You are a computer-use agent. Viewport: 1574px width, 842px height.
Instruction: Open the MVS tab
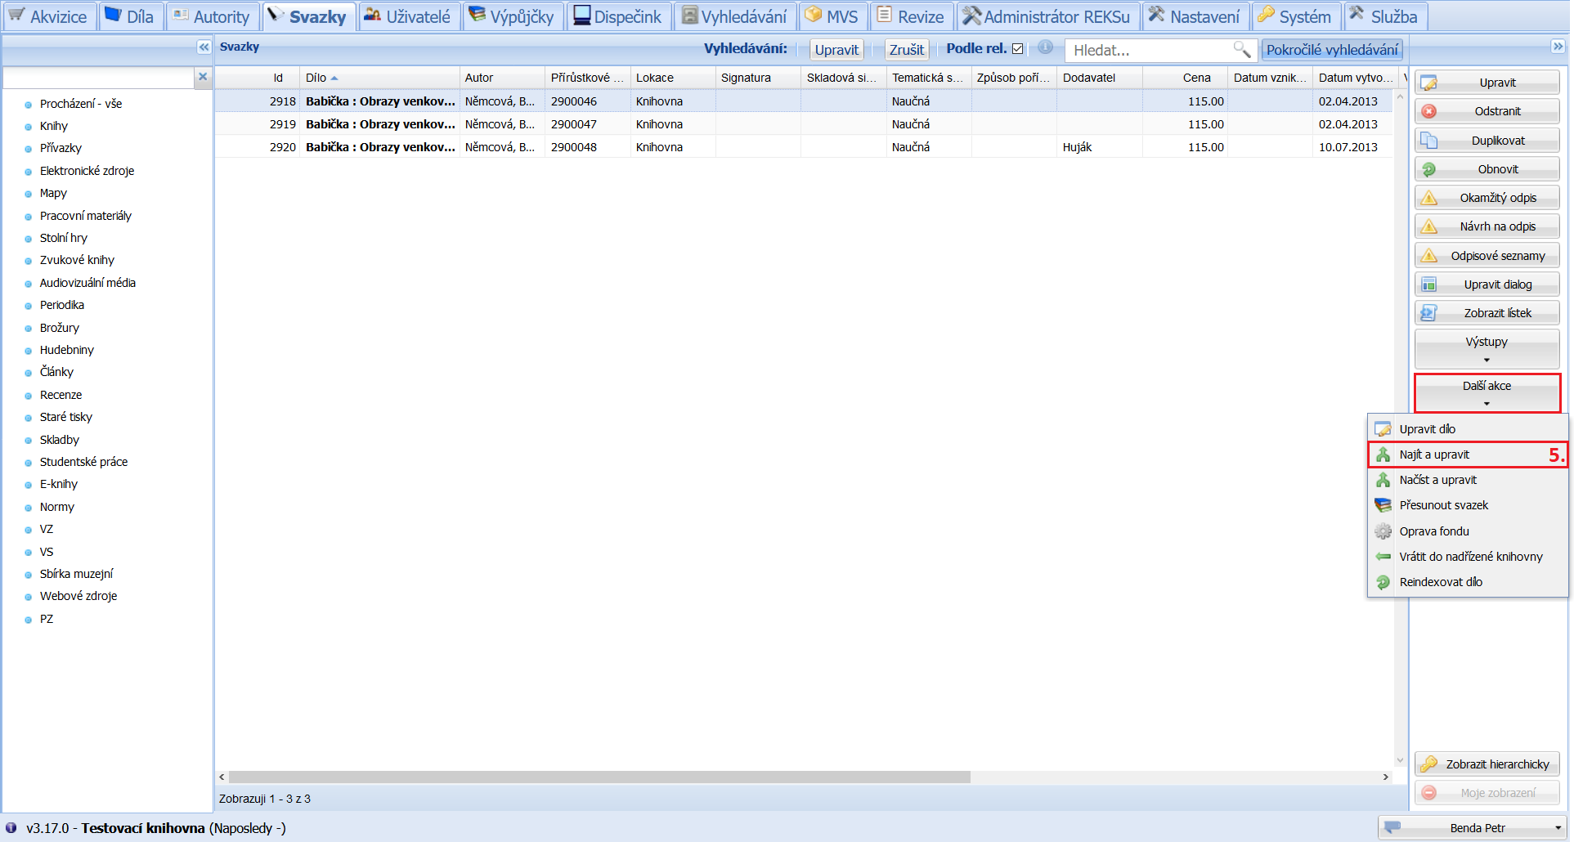coord(832,16)
